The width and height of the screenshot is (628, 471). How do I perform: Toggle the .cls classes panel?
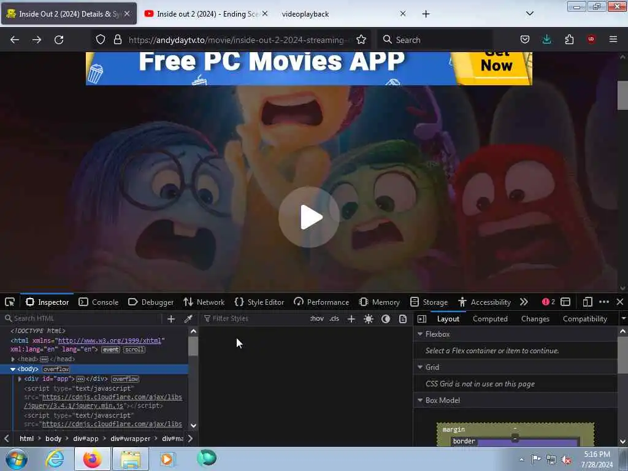[x=334, y=319]
